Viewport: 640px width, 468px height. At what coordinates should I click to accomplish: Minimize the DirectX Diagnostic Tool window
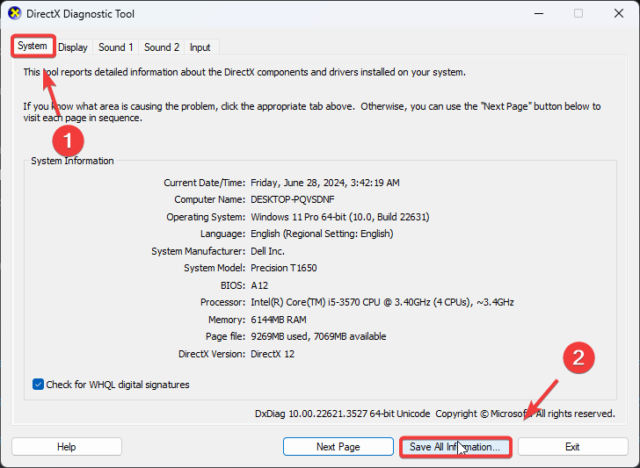tap(539, 13)
